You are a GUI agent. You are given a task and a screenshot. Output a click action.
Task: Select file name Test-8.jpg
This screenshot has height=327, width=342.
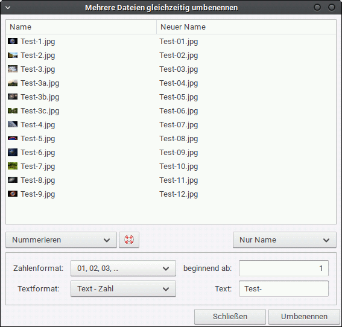click(x=38, y=180)
